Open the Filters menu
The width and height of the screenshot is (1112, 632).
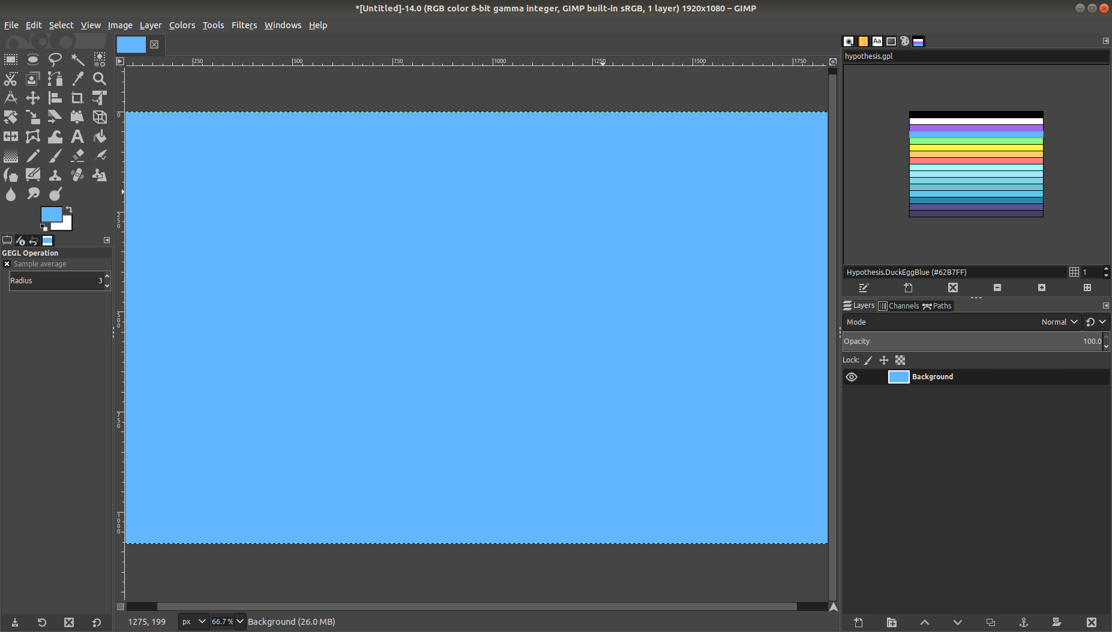(244, 25)
